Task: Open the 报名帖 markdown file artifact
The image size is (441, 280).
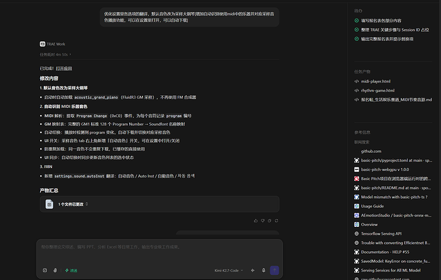Action: coord(396,100)
